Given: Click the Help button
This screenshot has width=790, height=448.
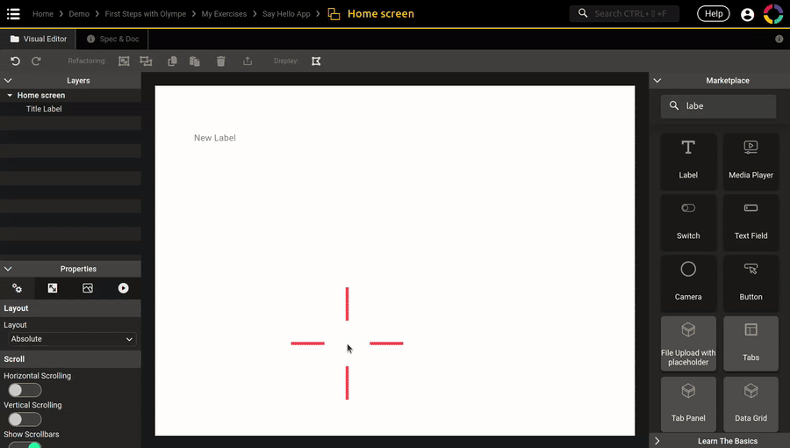Looking at the screenshot, I should coord(713,14).
